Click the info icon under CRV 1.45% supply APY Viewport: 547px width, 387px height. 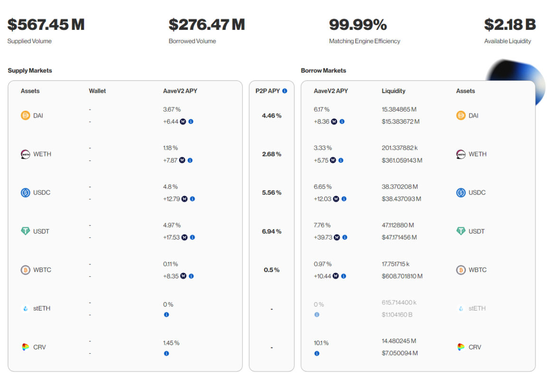(x=166, y=353)
